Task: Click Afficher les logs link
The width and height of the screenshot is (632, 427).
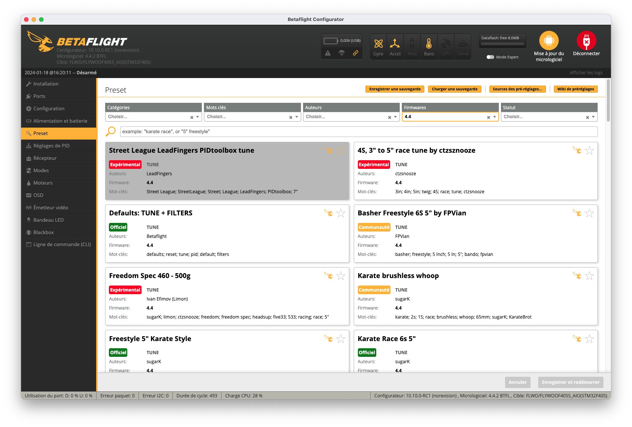Action: pyautogui.click(x=586, y=73)
